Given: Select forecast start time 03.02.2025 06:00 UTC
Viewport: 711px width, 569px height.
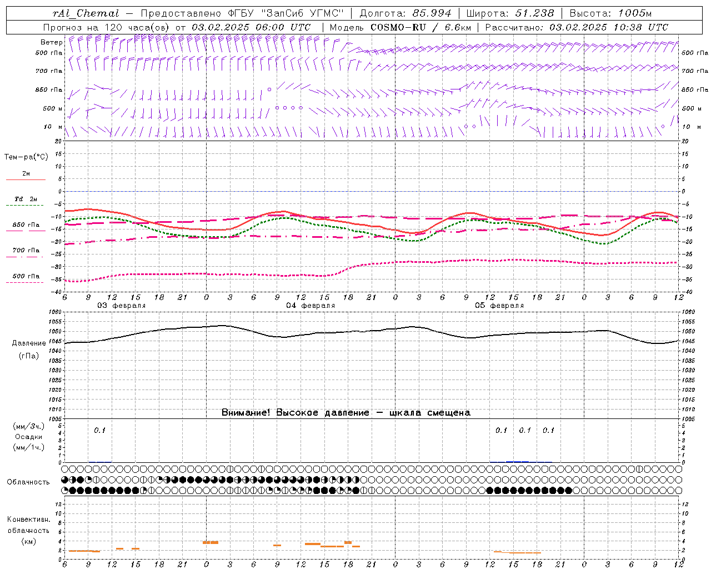Looking at the screenshot, I should pyautogui.click(x=251, y=27).
